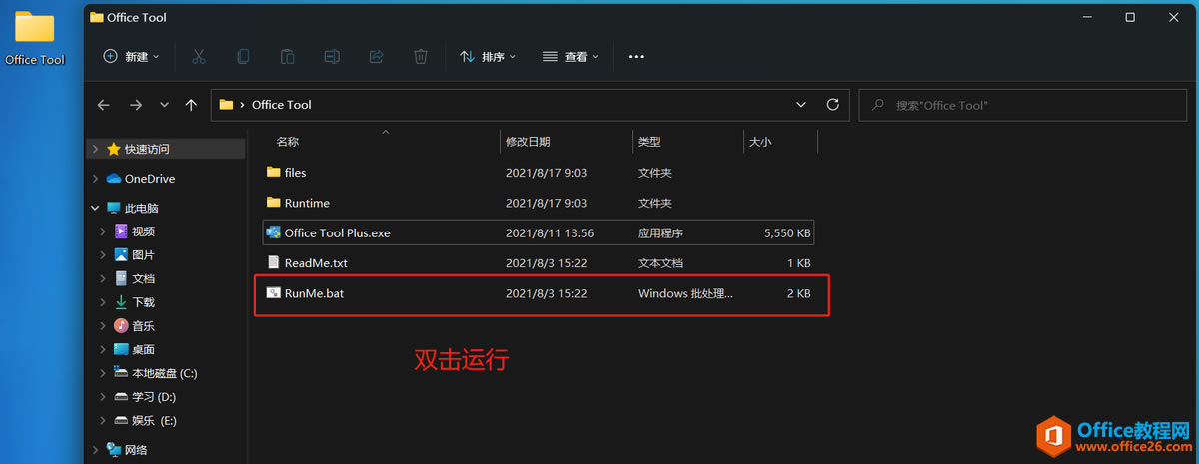Click the Copy icon in toolbar
The height and width of the screenshot is (464, 1199).
pos(243,57)
